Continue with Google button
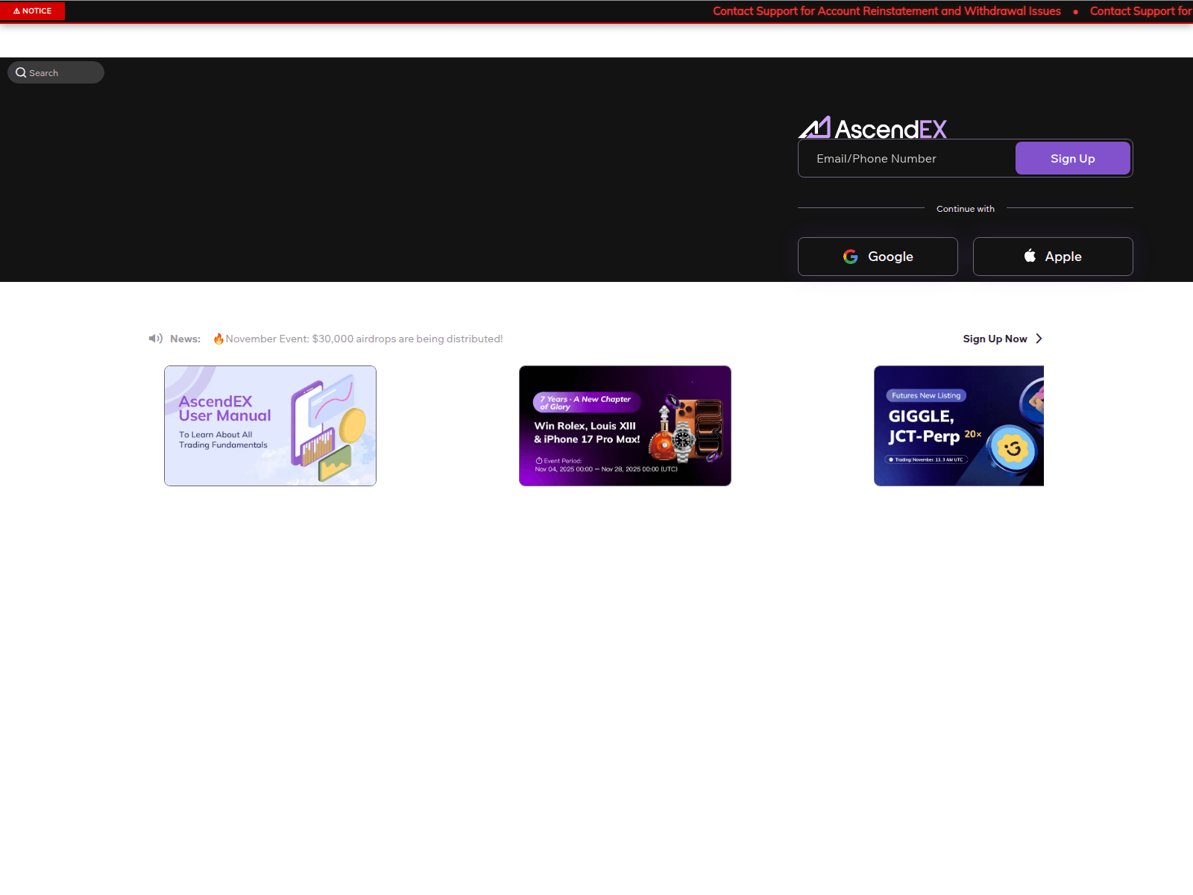The height and width of the screenshot is (895, 1193). click(878, 257)
